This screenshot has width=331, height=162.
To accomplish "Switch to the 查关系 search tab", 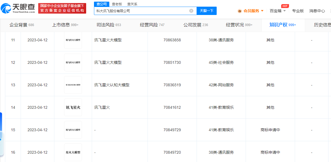I will [132, 4].
